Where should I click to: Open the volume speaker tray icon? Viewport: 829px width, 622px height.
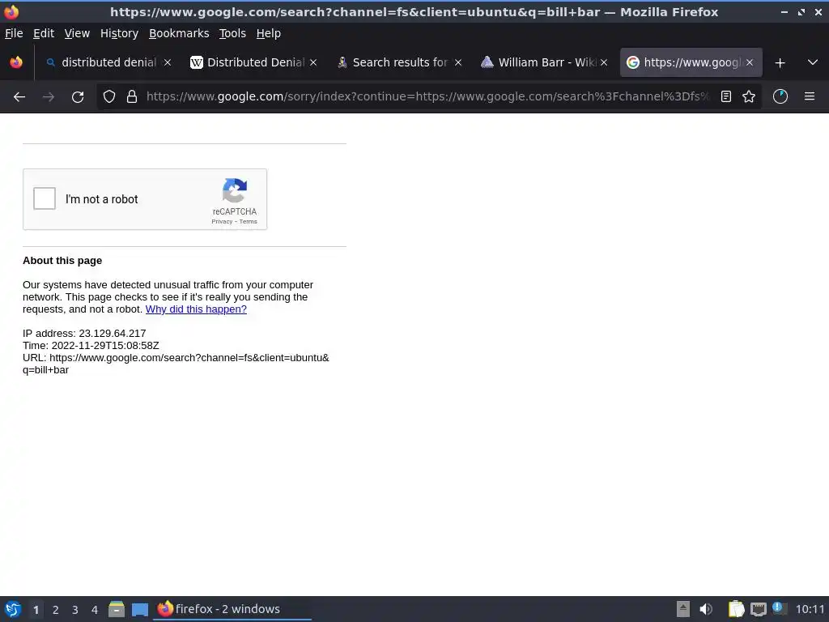706,609
